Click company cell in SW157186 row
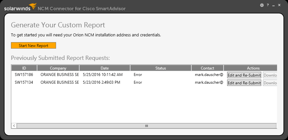 point(60,75)
